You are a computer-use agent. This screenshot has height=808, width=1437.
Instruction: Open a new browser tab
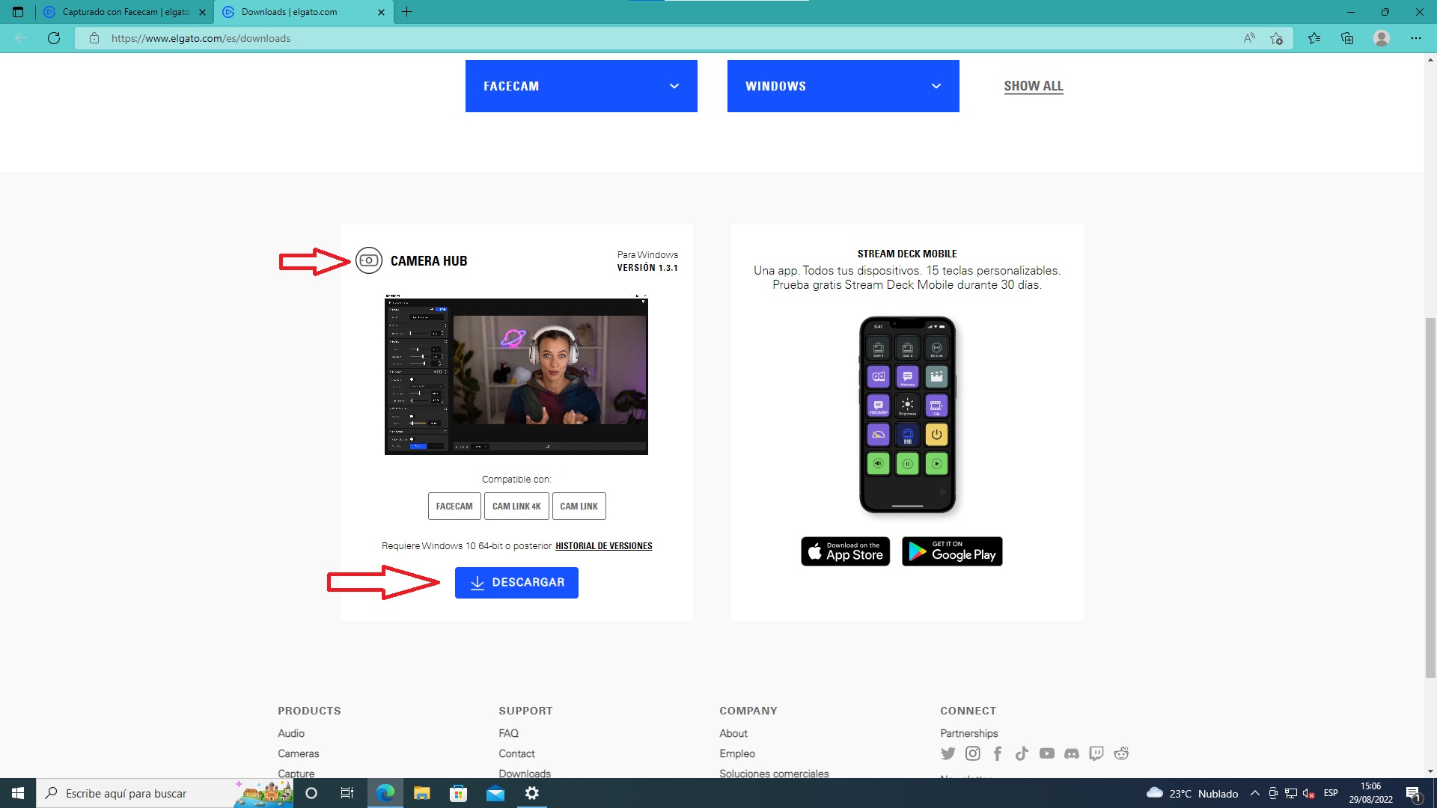tap(407, 12)
